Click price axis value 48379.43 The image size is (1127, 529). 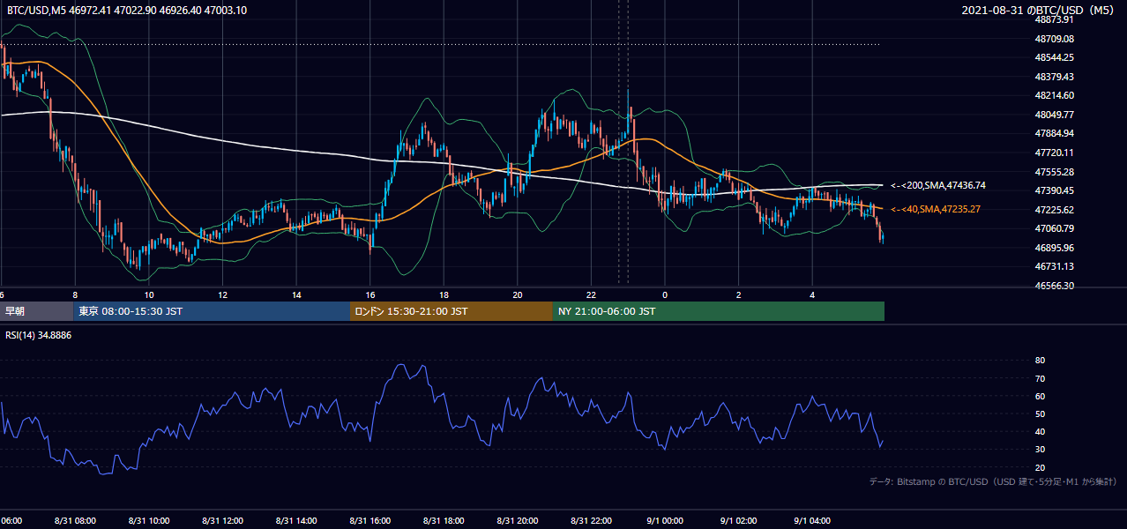[x=1054, y=77]
